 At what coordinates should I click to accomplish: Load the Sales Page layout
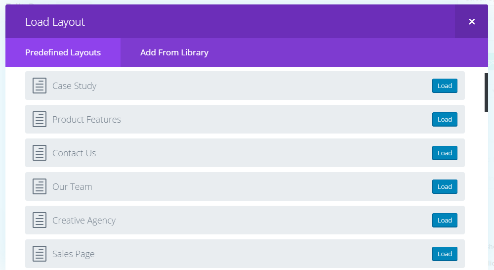(x=445, y=254)
